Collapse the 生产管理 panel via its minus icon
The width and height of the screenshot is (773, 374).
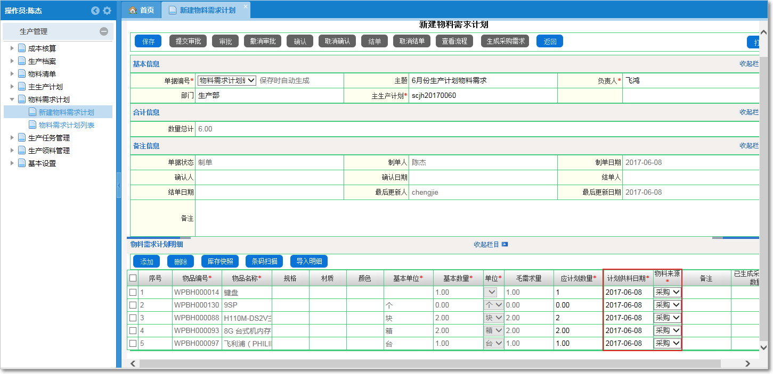104,31
